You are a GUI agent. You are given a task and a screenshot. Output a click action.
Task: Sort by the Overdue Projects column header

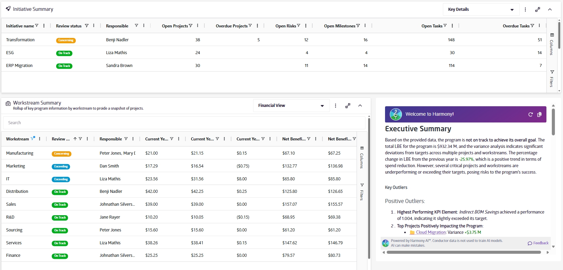[231, 26]
